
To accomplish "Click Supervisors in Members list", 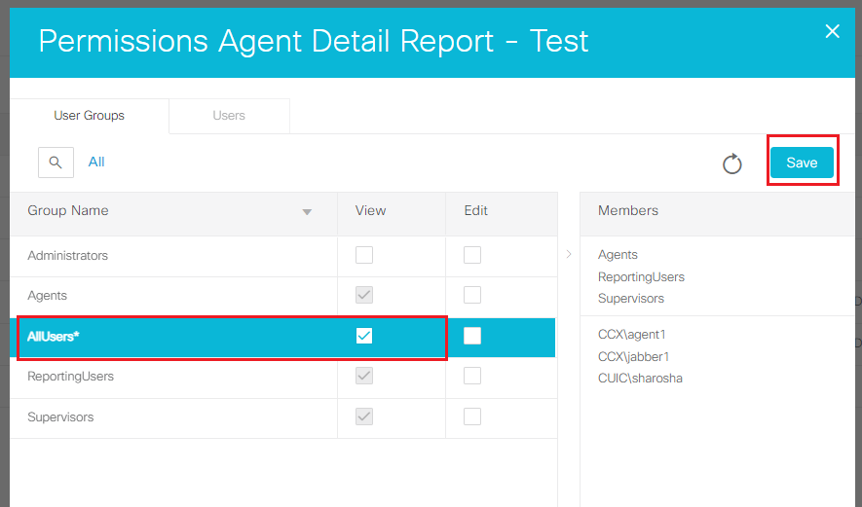I will click(631, 299).
